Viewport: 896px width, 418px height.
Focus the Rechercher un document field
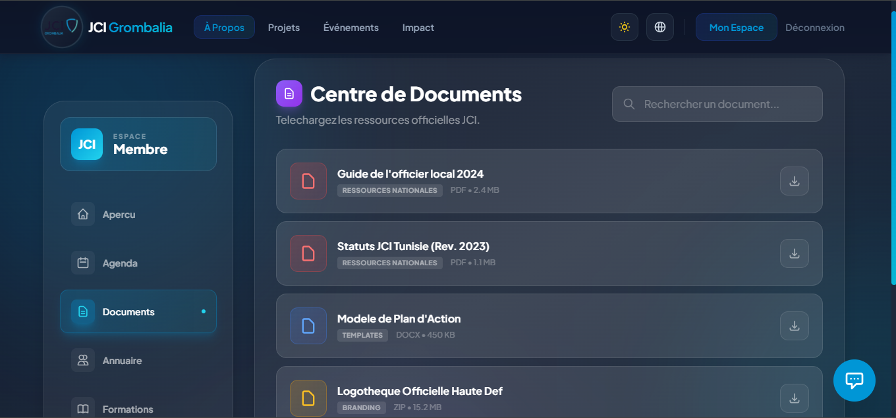point(717,104)
